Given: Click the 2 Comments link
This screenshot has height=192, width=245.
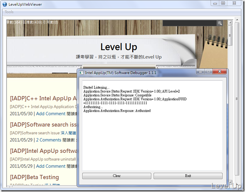Looking at the screenshot, I should click(x=49, y=140).
